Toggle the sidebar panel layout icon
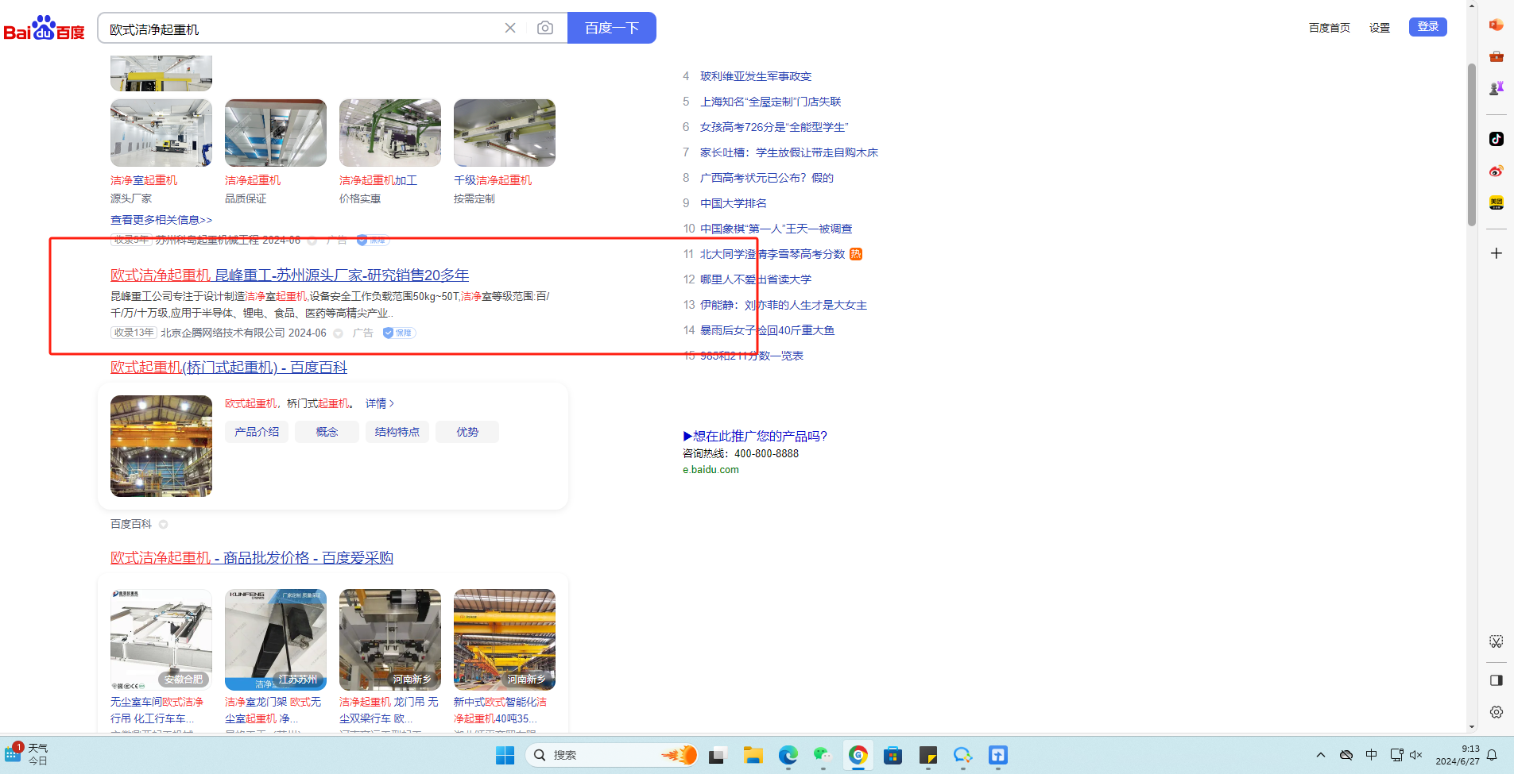The height and width of the screenshot is (774, 1514). pos(1497,680)
